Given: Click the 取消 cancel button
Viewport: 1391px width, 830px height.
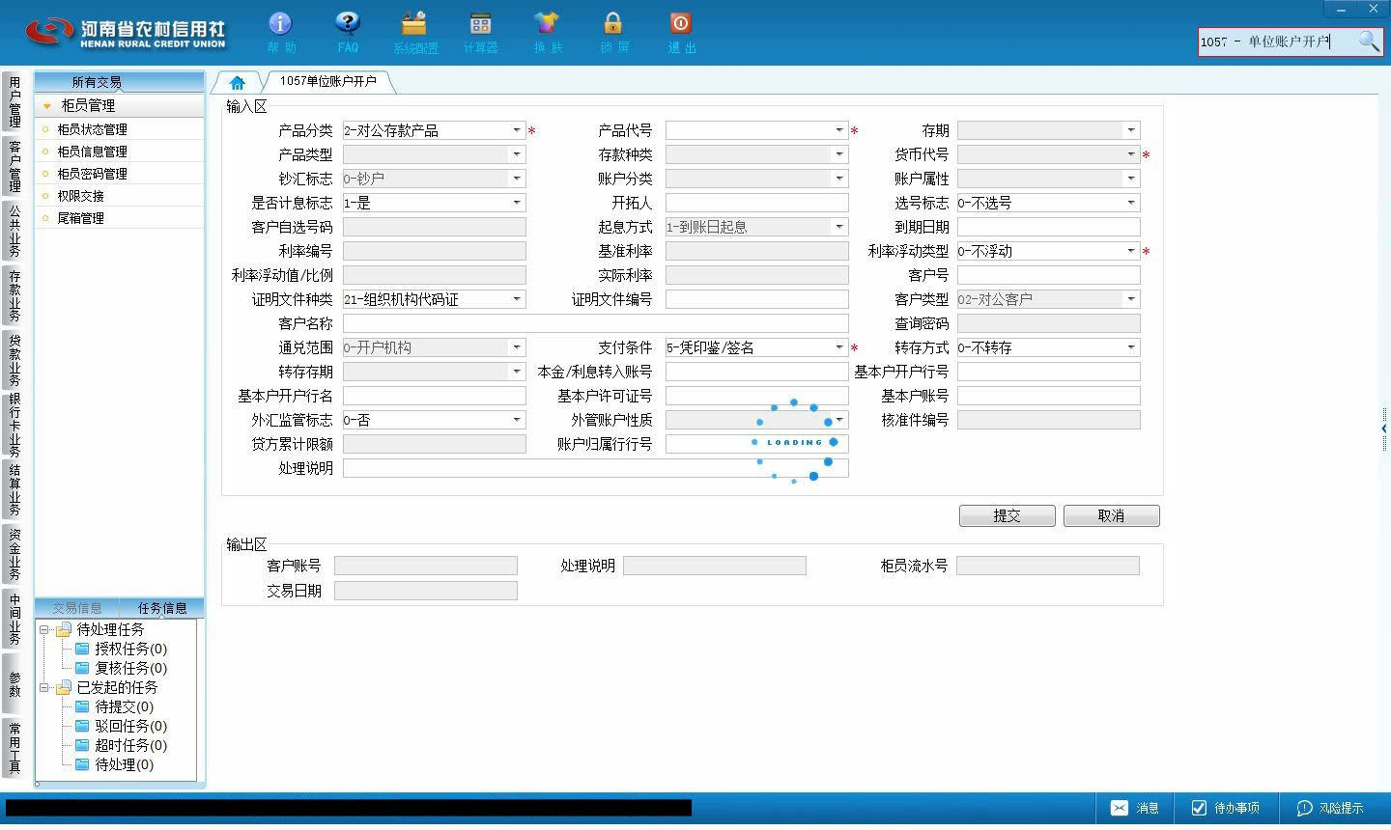Looking at the screenshot, I should (1112, 515).
